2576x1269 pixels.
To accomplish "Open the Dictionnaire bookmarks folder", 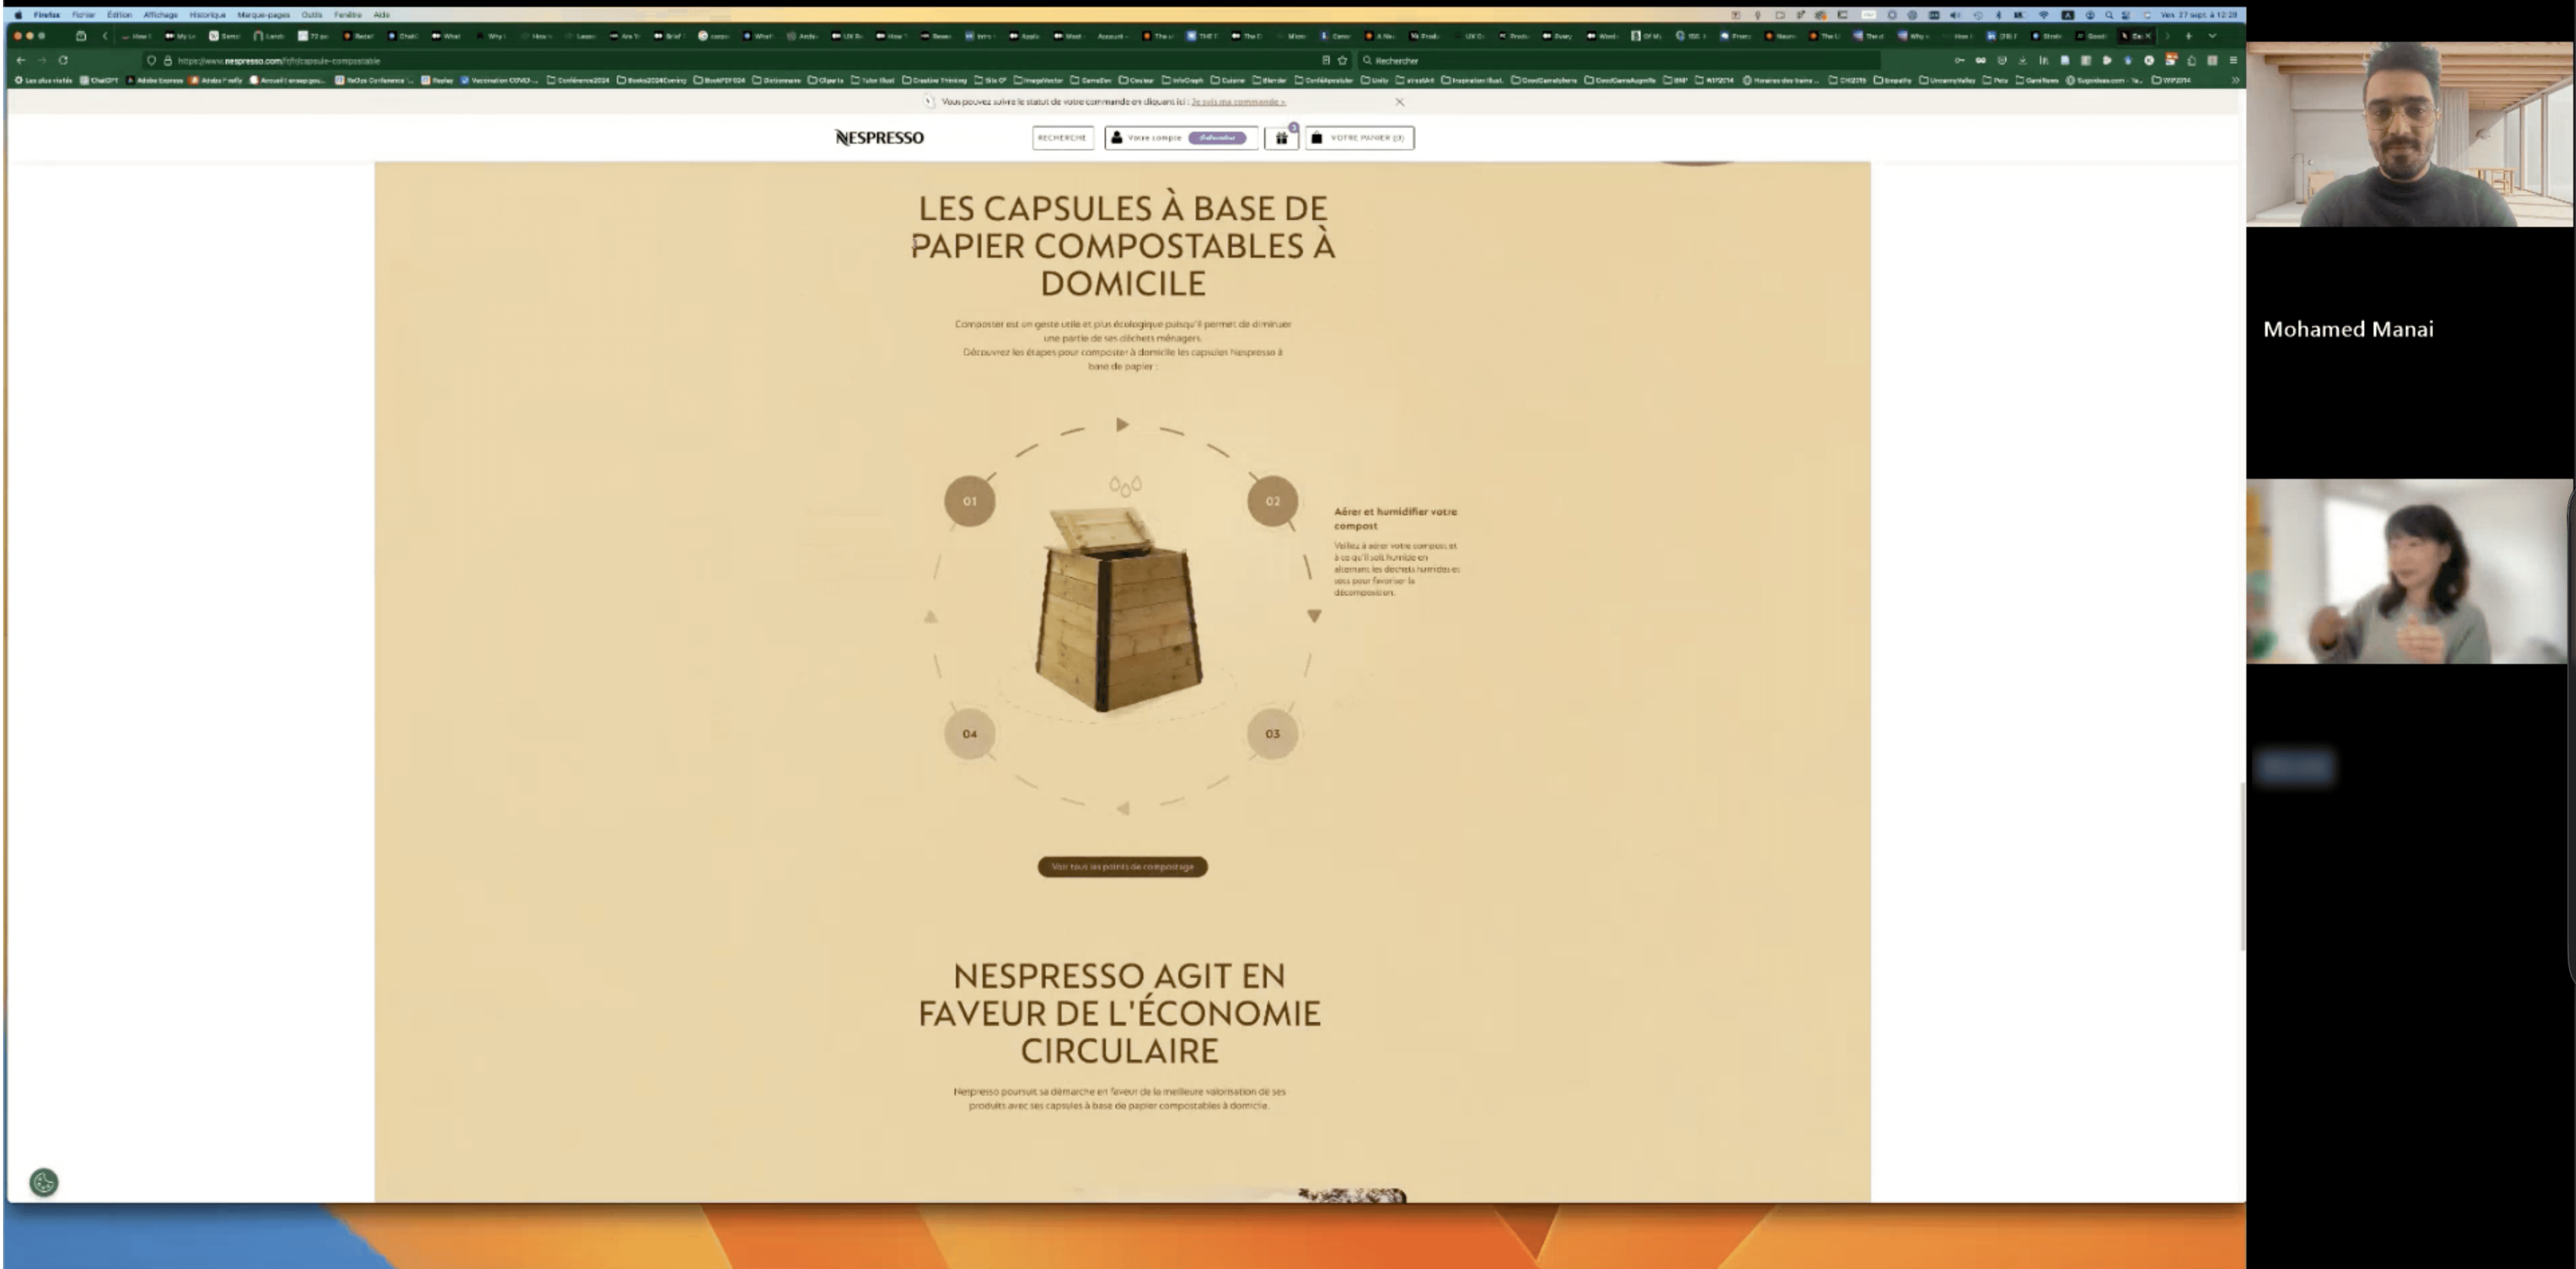I will click(x=777, y=80).
